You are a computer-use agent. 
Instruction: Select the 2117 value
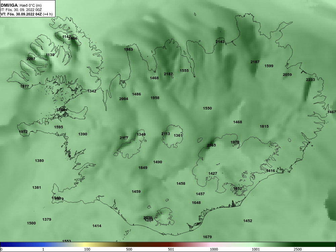point(124,138)
